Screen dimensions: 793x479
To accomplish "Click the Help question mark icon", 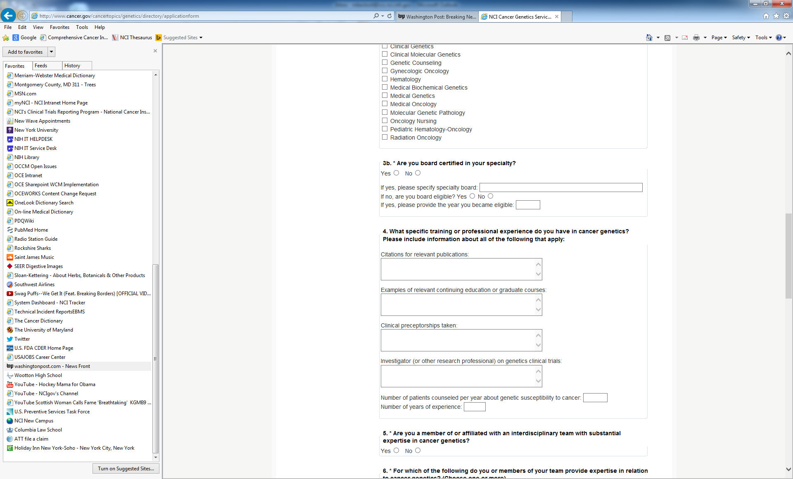I will click(x=779, y=38).
